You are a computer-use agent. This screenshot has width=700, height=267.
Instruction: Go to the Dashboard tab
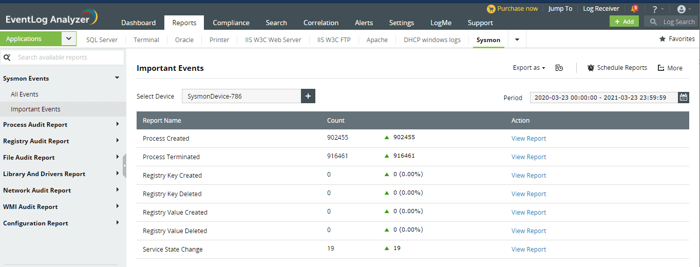click(139, 23)
